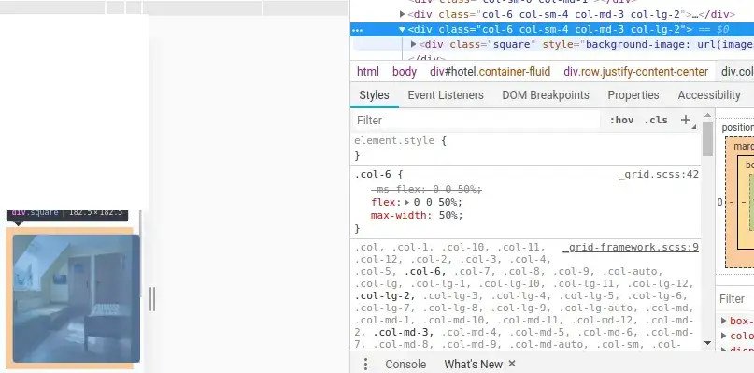Select the What's New drawer tab
The height and width of the screenshot is (373, 754).
click(473, 365)
